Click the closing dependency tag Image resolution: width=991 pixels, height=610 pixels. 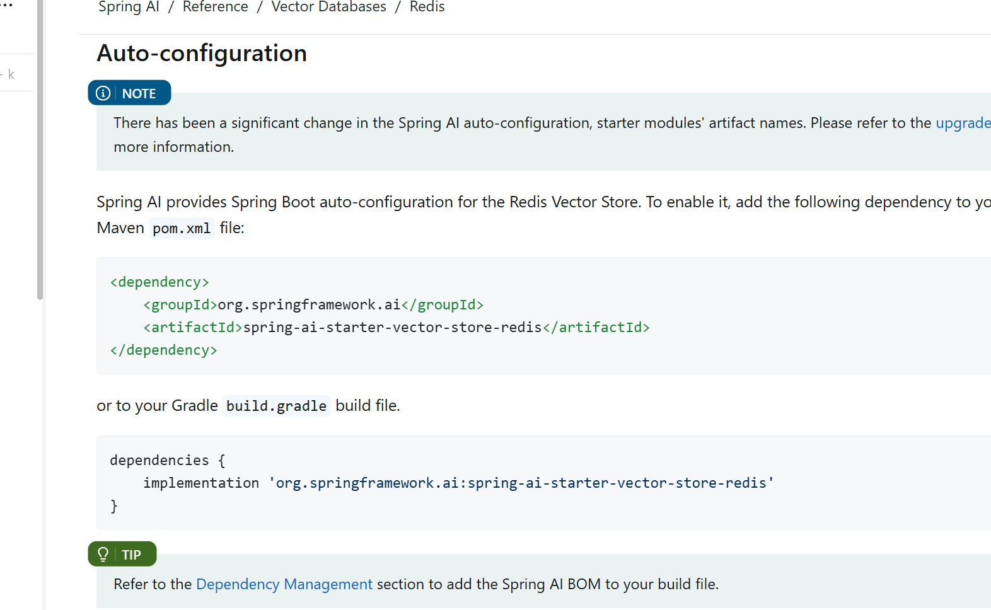point(163,350)
